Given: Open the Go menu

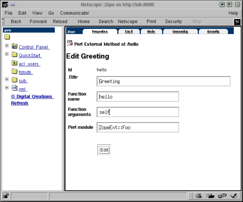Looking at the screenshot, I should tap(51, 13).
